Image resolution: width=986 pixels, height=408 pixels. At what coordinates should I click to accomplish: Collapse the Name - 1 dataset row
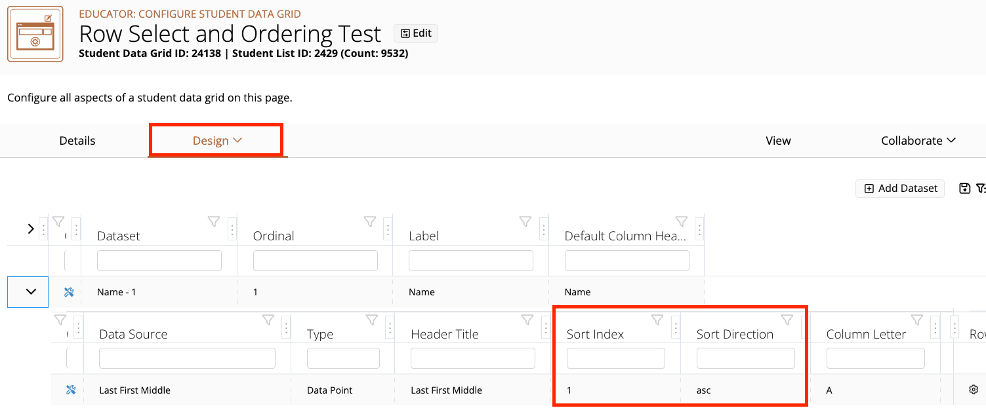[x=27, y=291]
